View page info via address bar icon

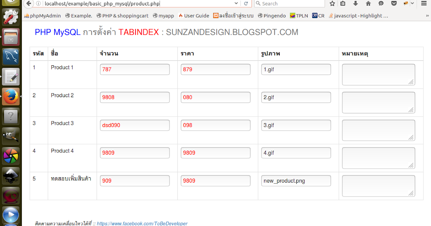pyautogui.click(x=39, y=4)
